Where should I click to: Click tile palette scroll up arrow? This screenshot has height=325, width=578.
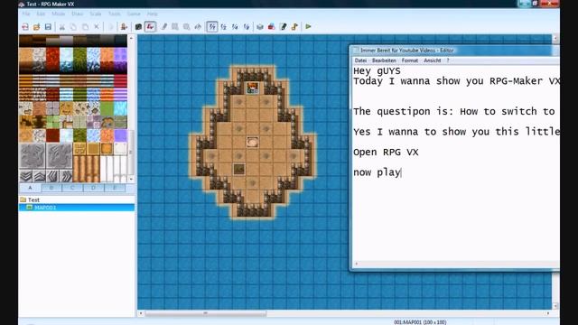pos(131,38)
